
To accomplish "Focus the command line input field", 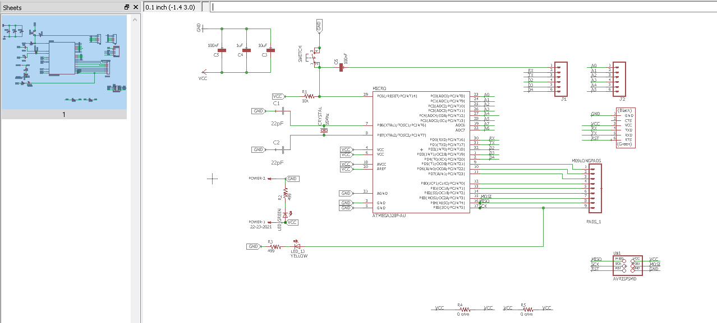I will pos(463,7).
